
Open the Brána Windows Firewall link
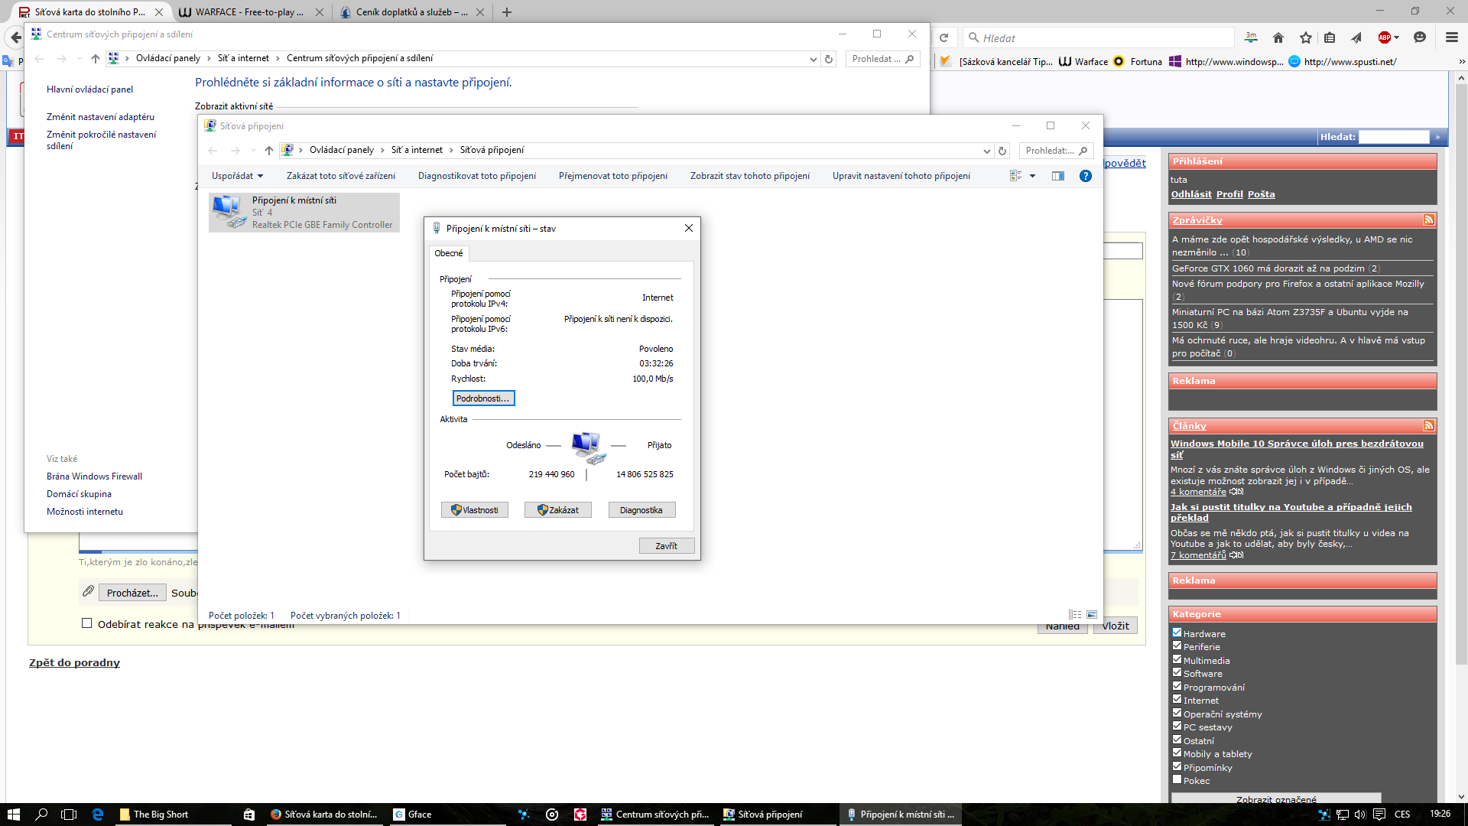(x=94, y=476)
